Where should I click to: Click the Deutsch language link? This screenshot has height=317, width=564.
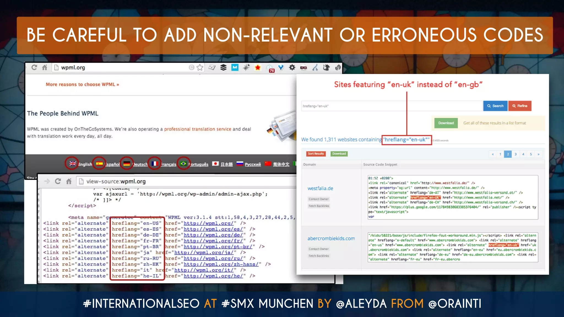pos(140,164)
